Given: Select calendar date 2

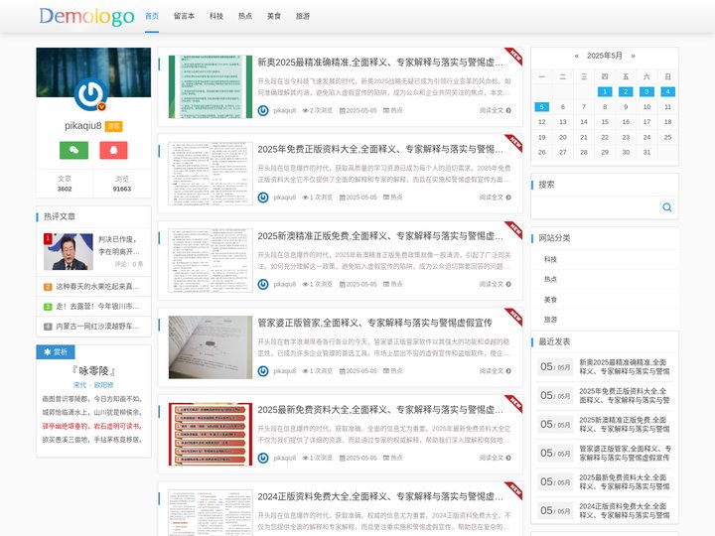Looking at the screenshot, I should [x=626, y=91].
